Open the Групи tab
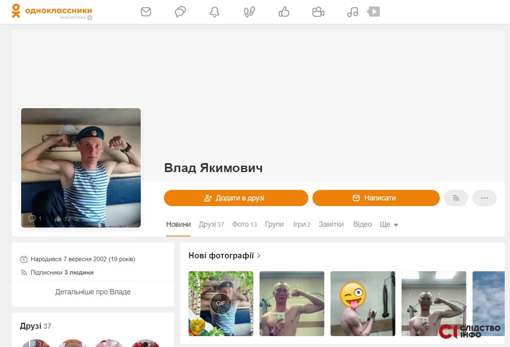Viewport: 510px width, 347px height. tap(274, 224)
